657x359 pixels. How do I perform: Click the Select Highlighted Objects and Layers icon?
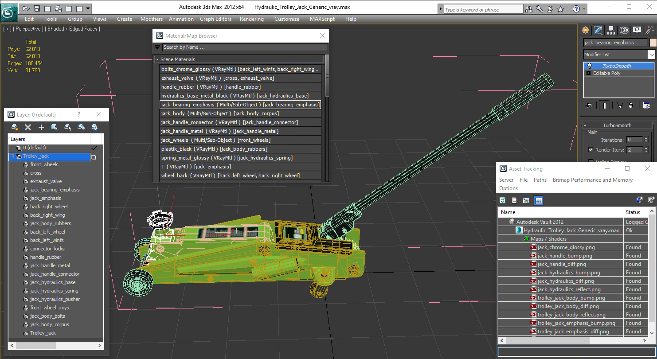coord(55,127)
